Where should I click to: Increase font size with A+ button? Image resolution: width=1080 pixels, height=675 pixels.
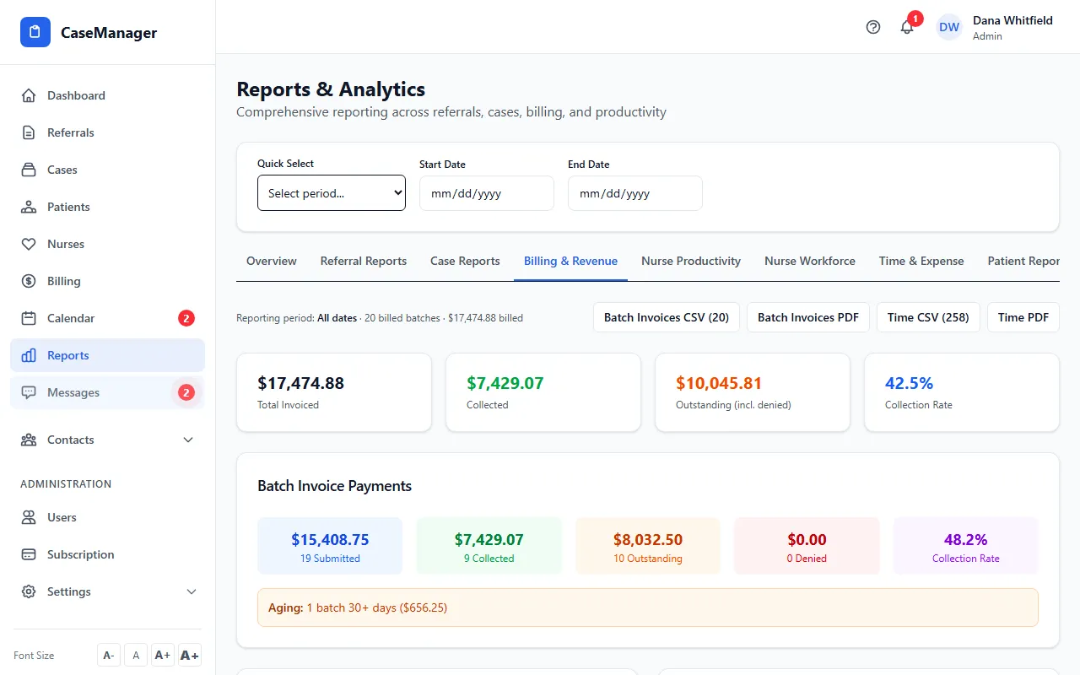click(x=163, y=656)
